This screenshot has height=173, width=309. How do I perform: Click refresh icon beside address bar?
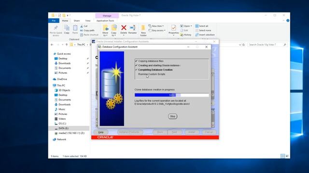[x=243, y=45]
